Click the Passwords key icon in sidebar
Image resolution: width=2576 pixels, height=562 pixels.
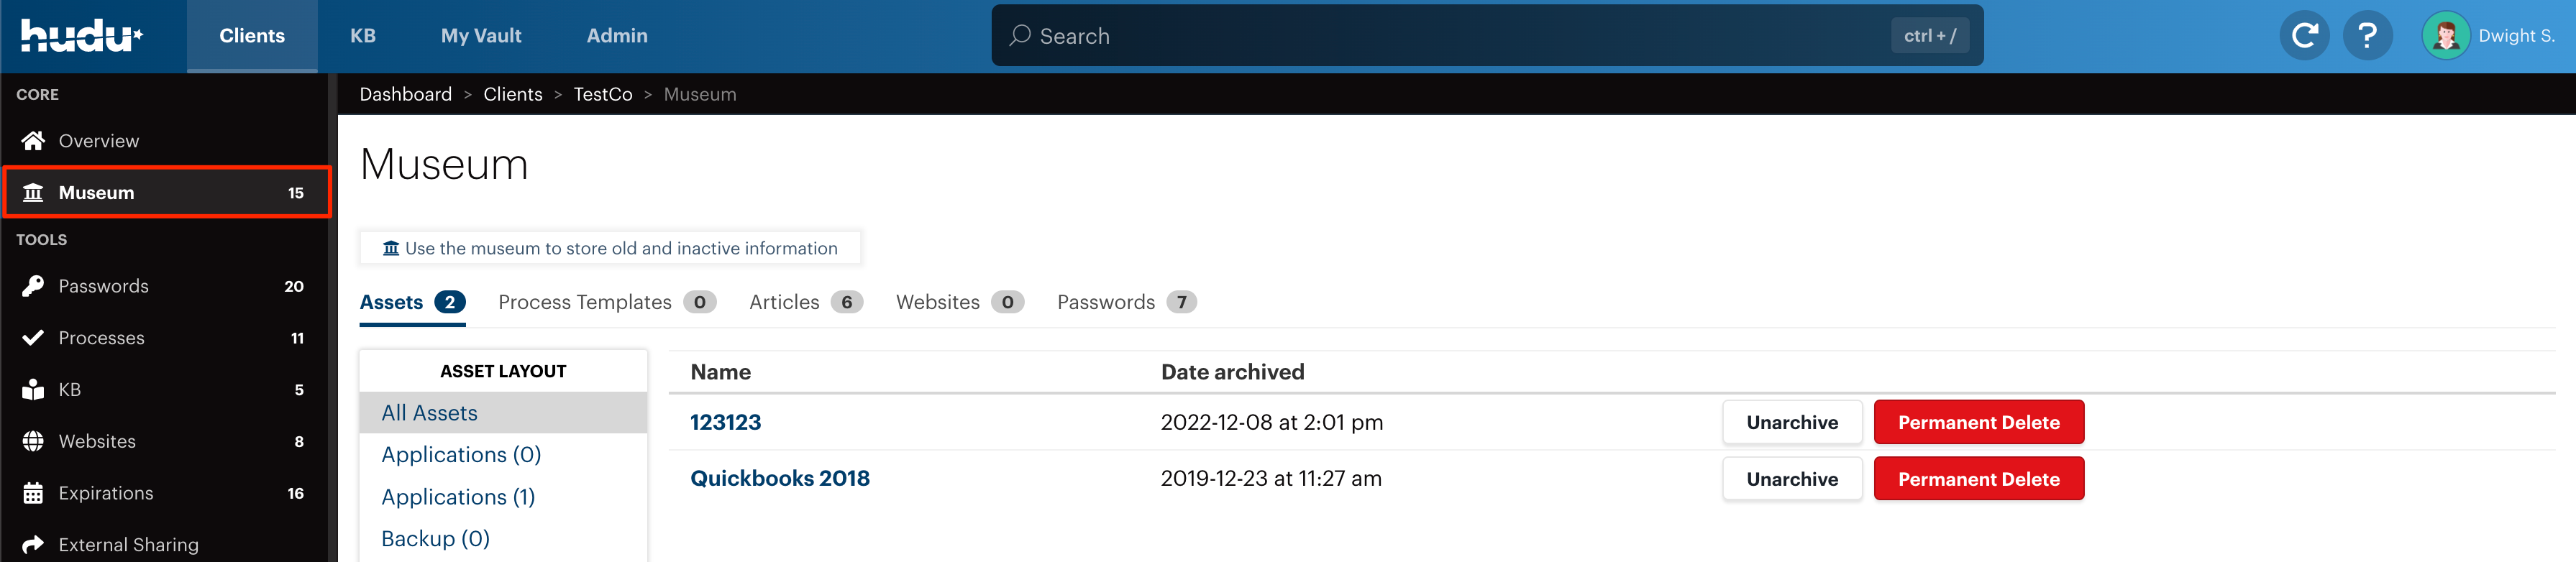tap(33, 286)
